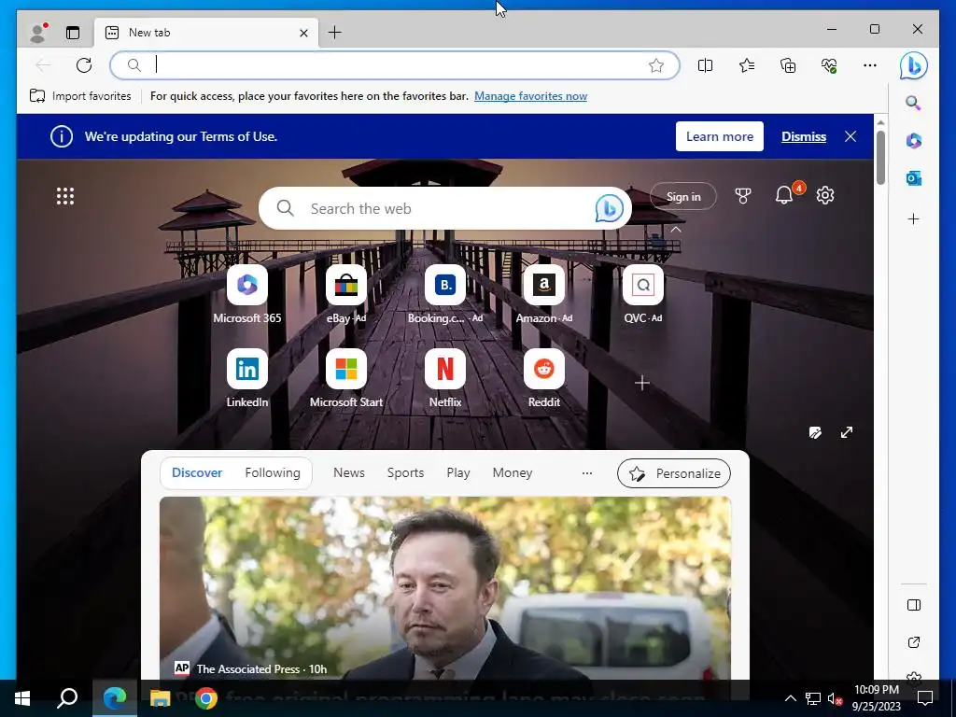The image size is (956, 717).
Task: Open the Favorites list
Action: (746, 65)
